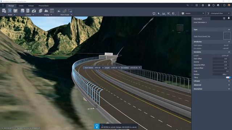Click the tip lightbulb icon at bottom
This screenshot has width=232, height=130.
coord(97,126)
